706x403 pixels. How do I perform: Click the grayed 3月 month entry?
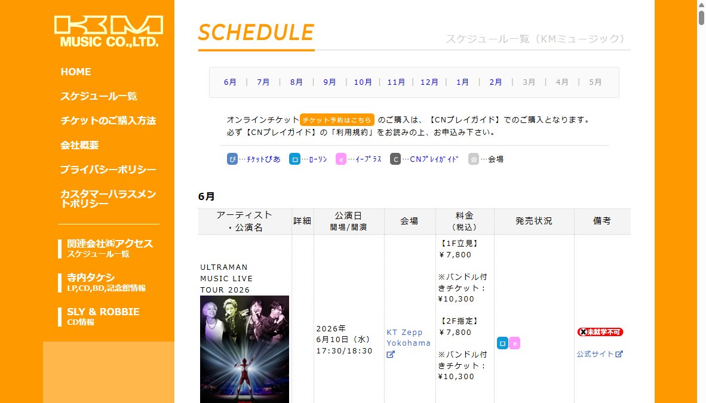529,82
